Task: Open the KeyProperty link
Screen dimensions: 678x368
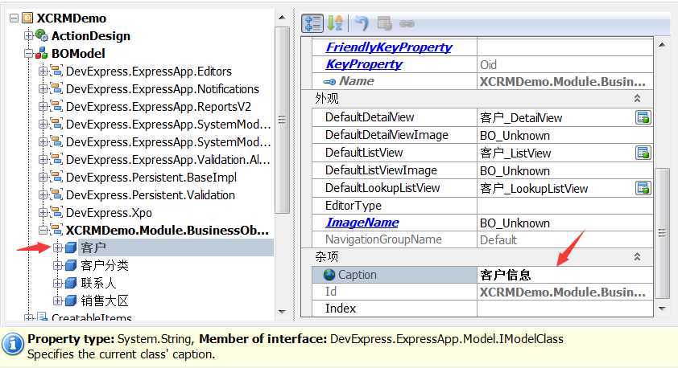Action: [364, 64]
